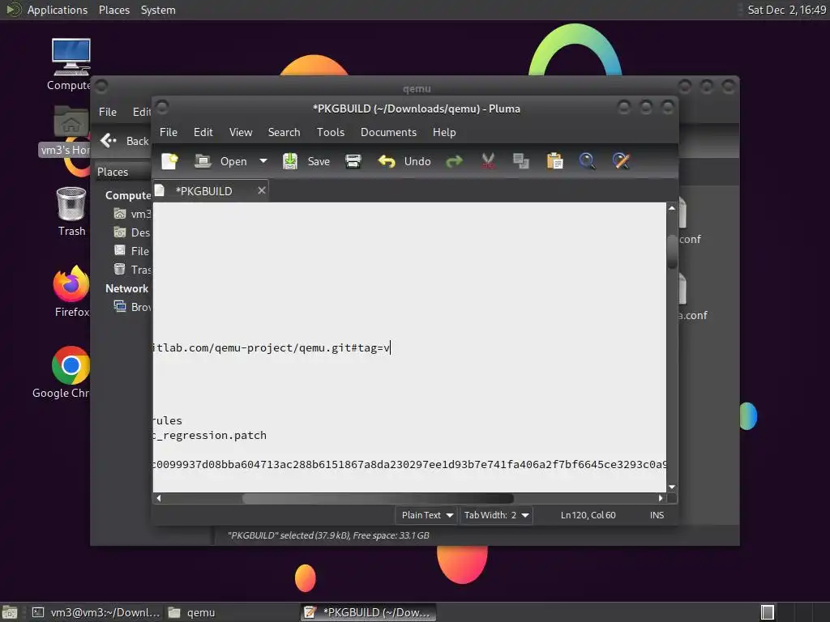
Task: Open Pluma File menu
Action: click(169, 132)
